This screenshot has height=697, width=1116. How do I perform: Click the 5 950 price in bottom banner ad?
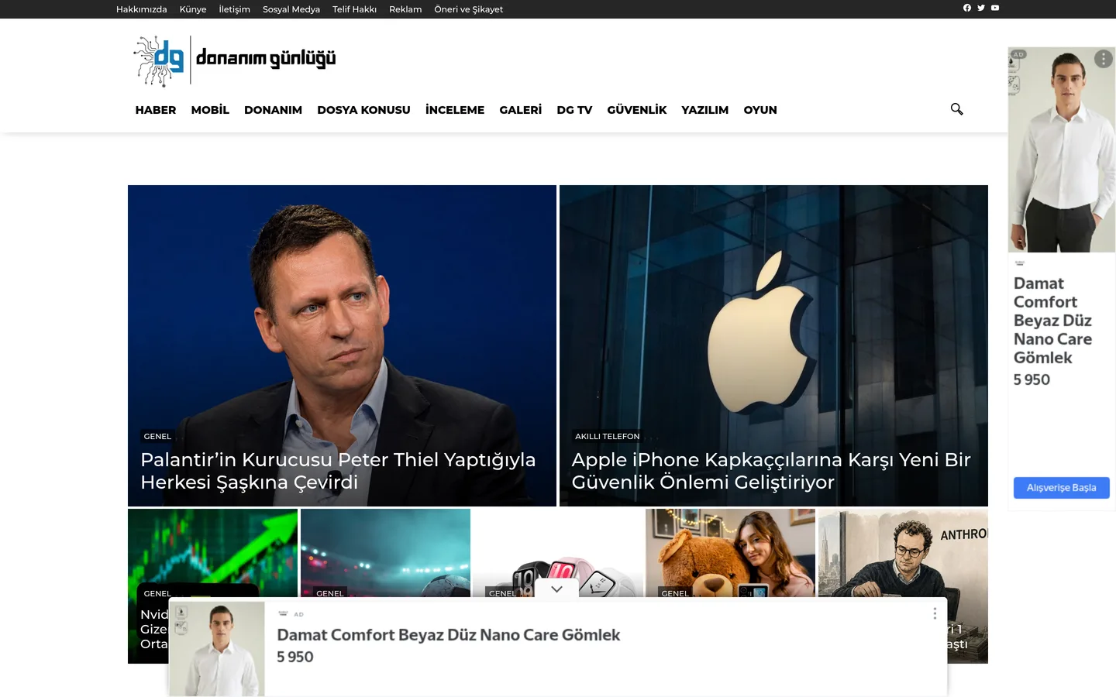(295, 657)
